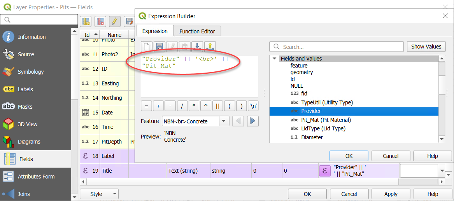Save expression with floppy disk icon

(159, 47)
